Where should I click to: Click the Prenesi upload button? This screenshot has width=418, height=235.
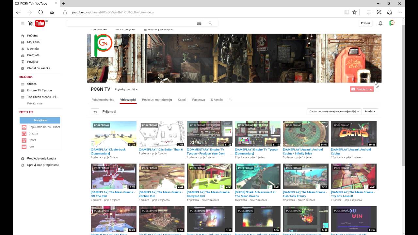coord(365,23)
